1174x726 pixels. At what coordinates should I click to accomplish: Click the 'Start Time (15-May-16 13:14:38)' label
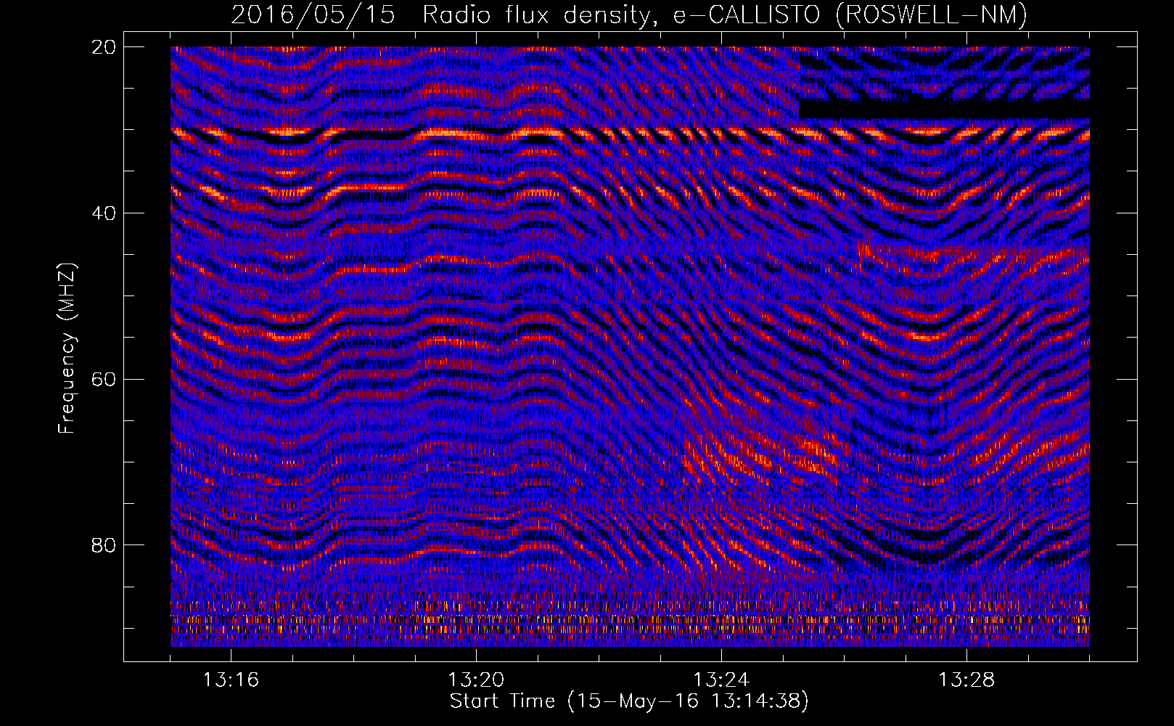(628, 701)
